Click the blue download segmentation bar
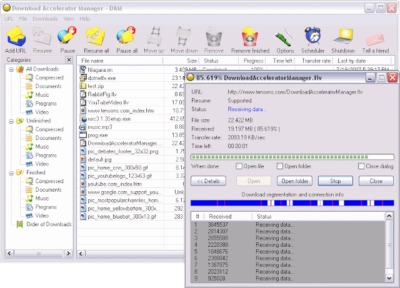Viewport: 400px width, 288px height. [292, 203]
